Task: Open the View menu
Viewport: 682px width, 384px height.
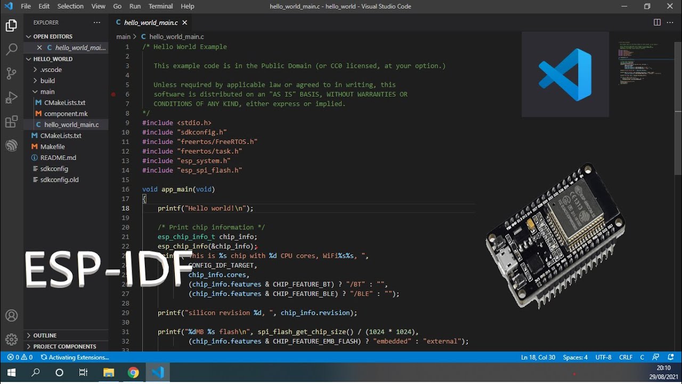Action: (99, 6)
